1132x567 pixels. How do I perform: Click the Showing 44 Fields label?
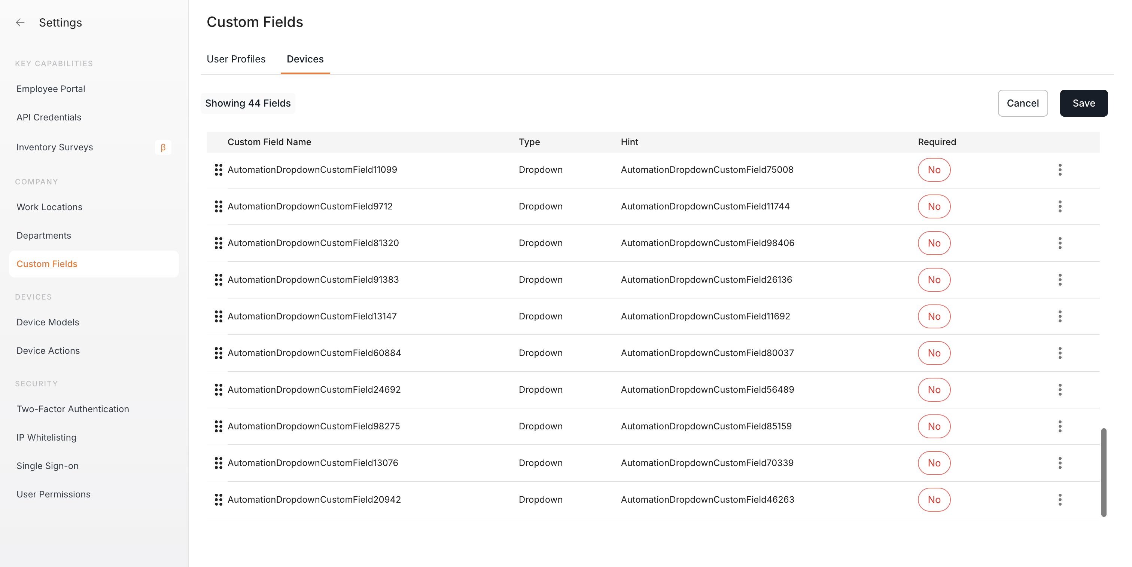coord(248,103)
